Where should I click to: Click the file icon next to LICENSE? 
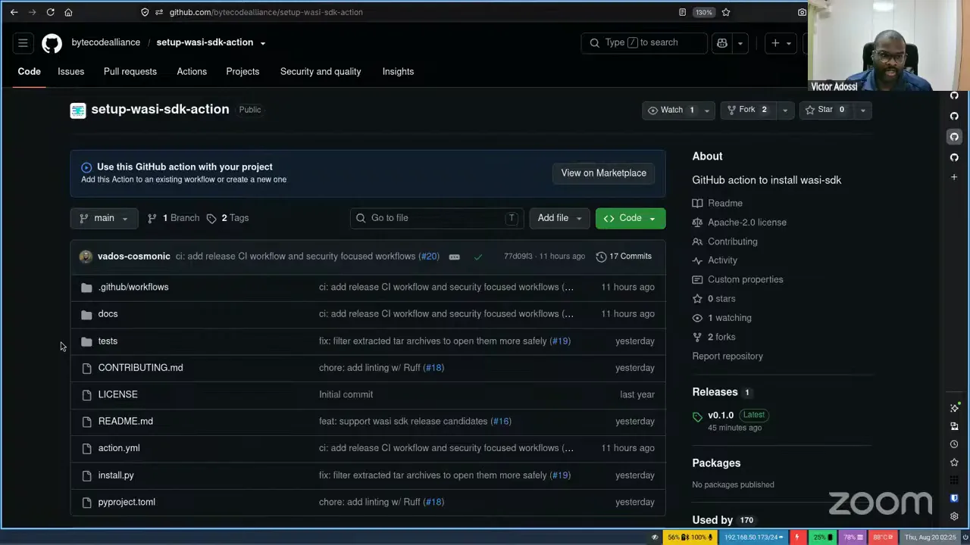(x=86, y=395)
